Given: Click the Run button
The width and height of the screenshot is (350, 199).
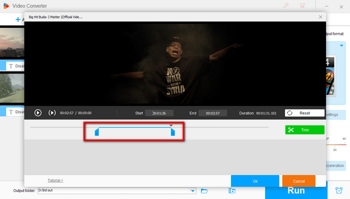Looking at the screenshot, I should 296,191.
